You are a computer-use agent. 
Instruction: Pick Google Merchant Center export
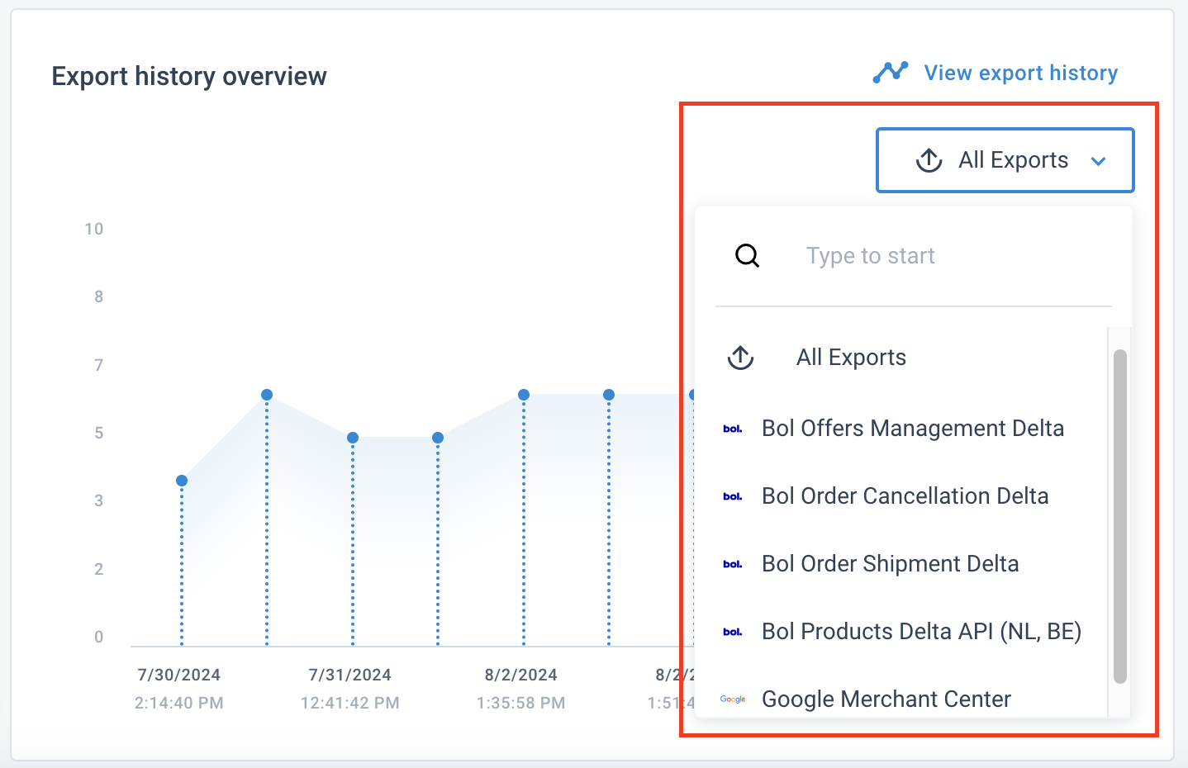click(x=886, y=699)
